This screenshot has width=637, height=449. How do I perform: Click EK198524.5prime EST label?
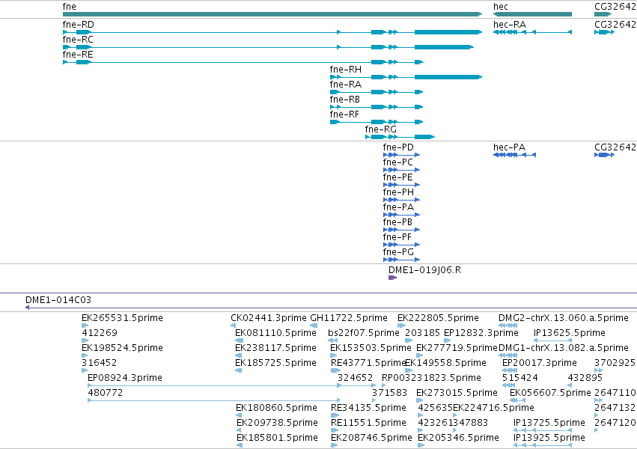(122, 348)
